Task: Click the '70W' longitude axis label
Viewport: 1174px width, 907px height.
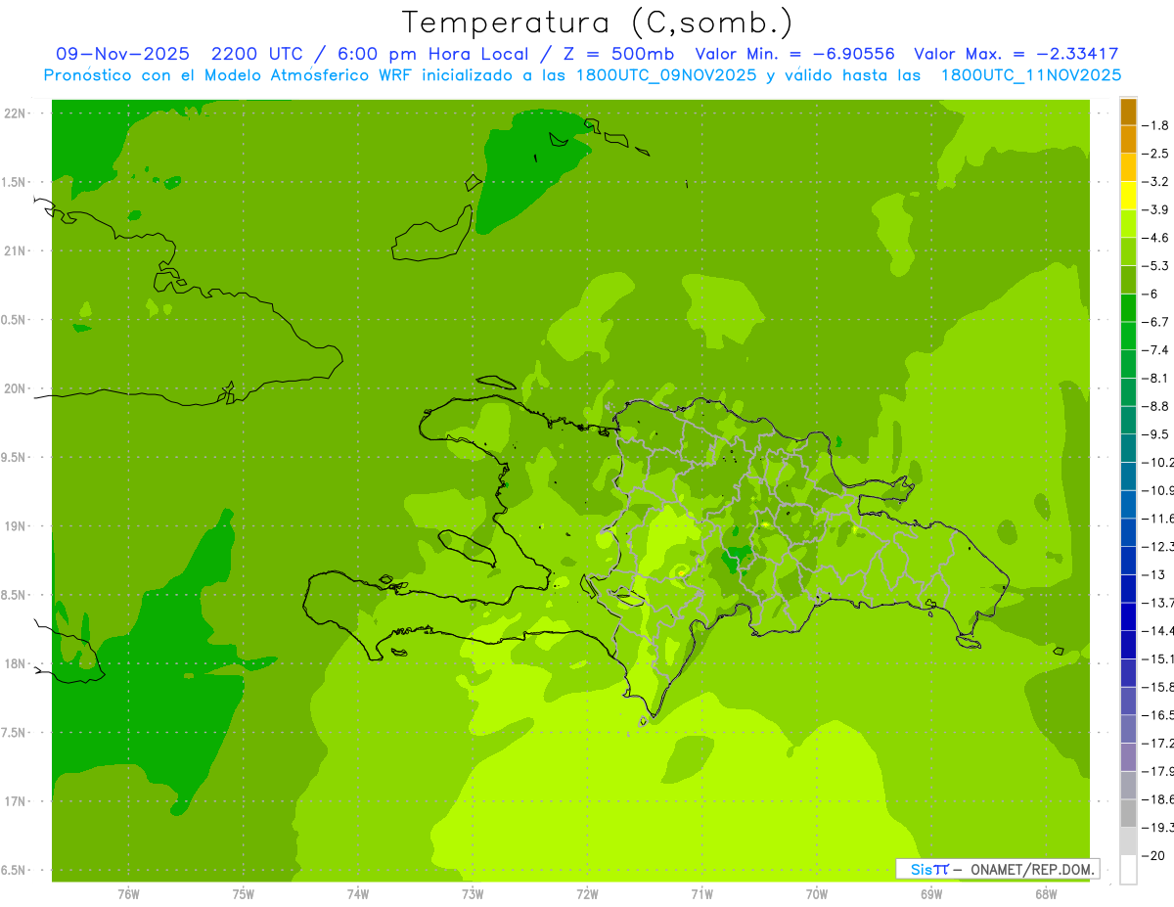Action: [x=817, y=893]
